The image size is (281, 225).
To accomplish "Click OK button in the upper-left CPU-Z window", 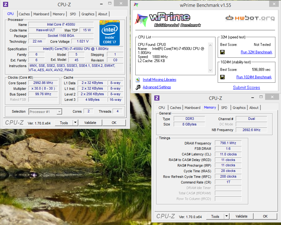I will 114,123.
